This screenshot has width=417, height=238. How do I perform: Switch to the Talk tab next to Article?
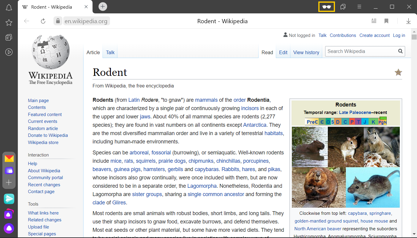coord(110,52)
